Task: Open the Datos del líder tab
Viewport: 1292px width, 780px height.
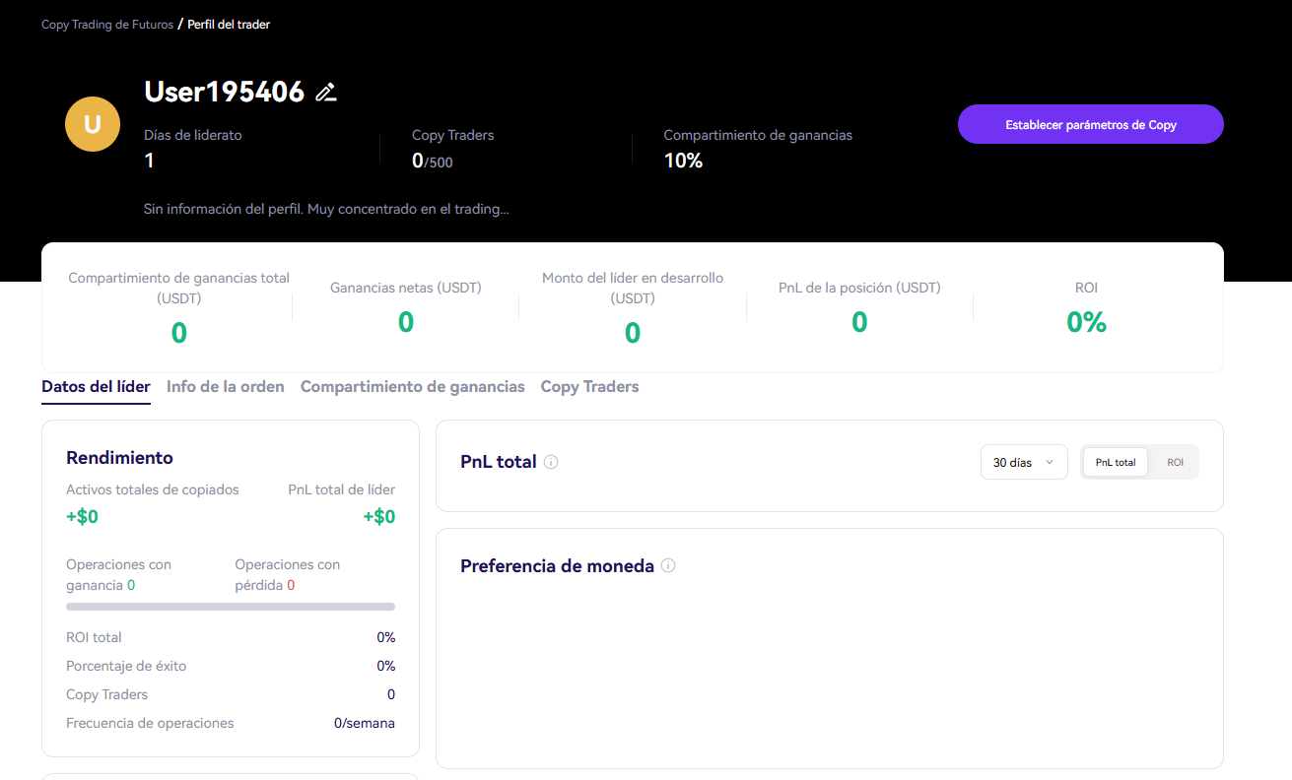Action: click(x=96, y=387)
